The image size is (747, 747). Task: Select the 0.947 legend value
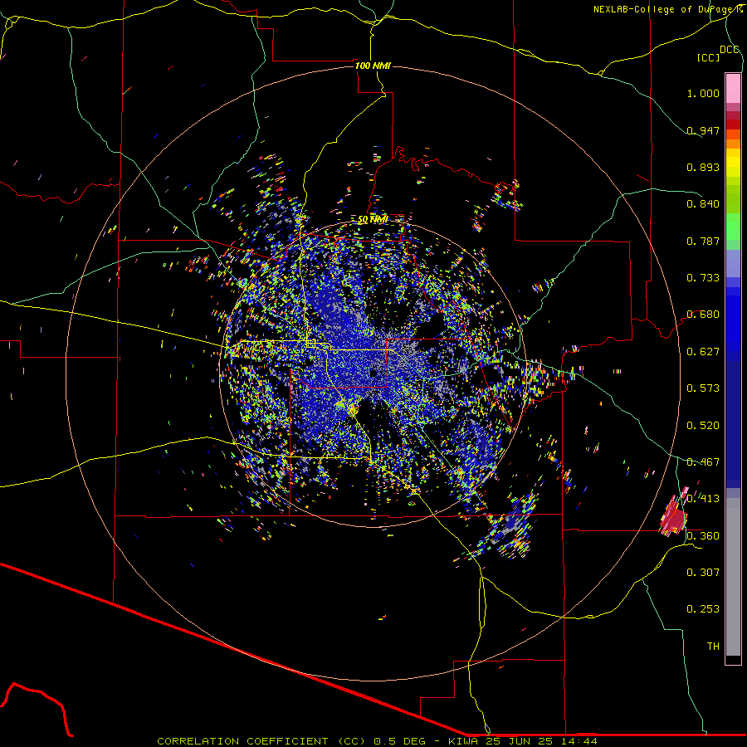(x=703, y=130)
